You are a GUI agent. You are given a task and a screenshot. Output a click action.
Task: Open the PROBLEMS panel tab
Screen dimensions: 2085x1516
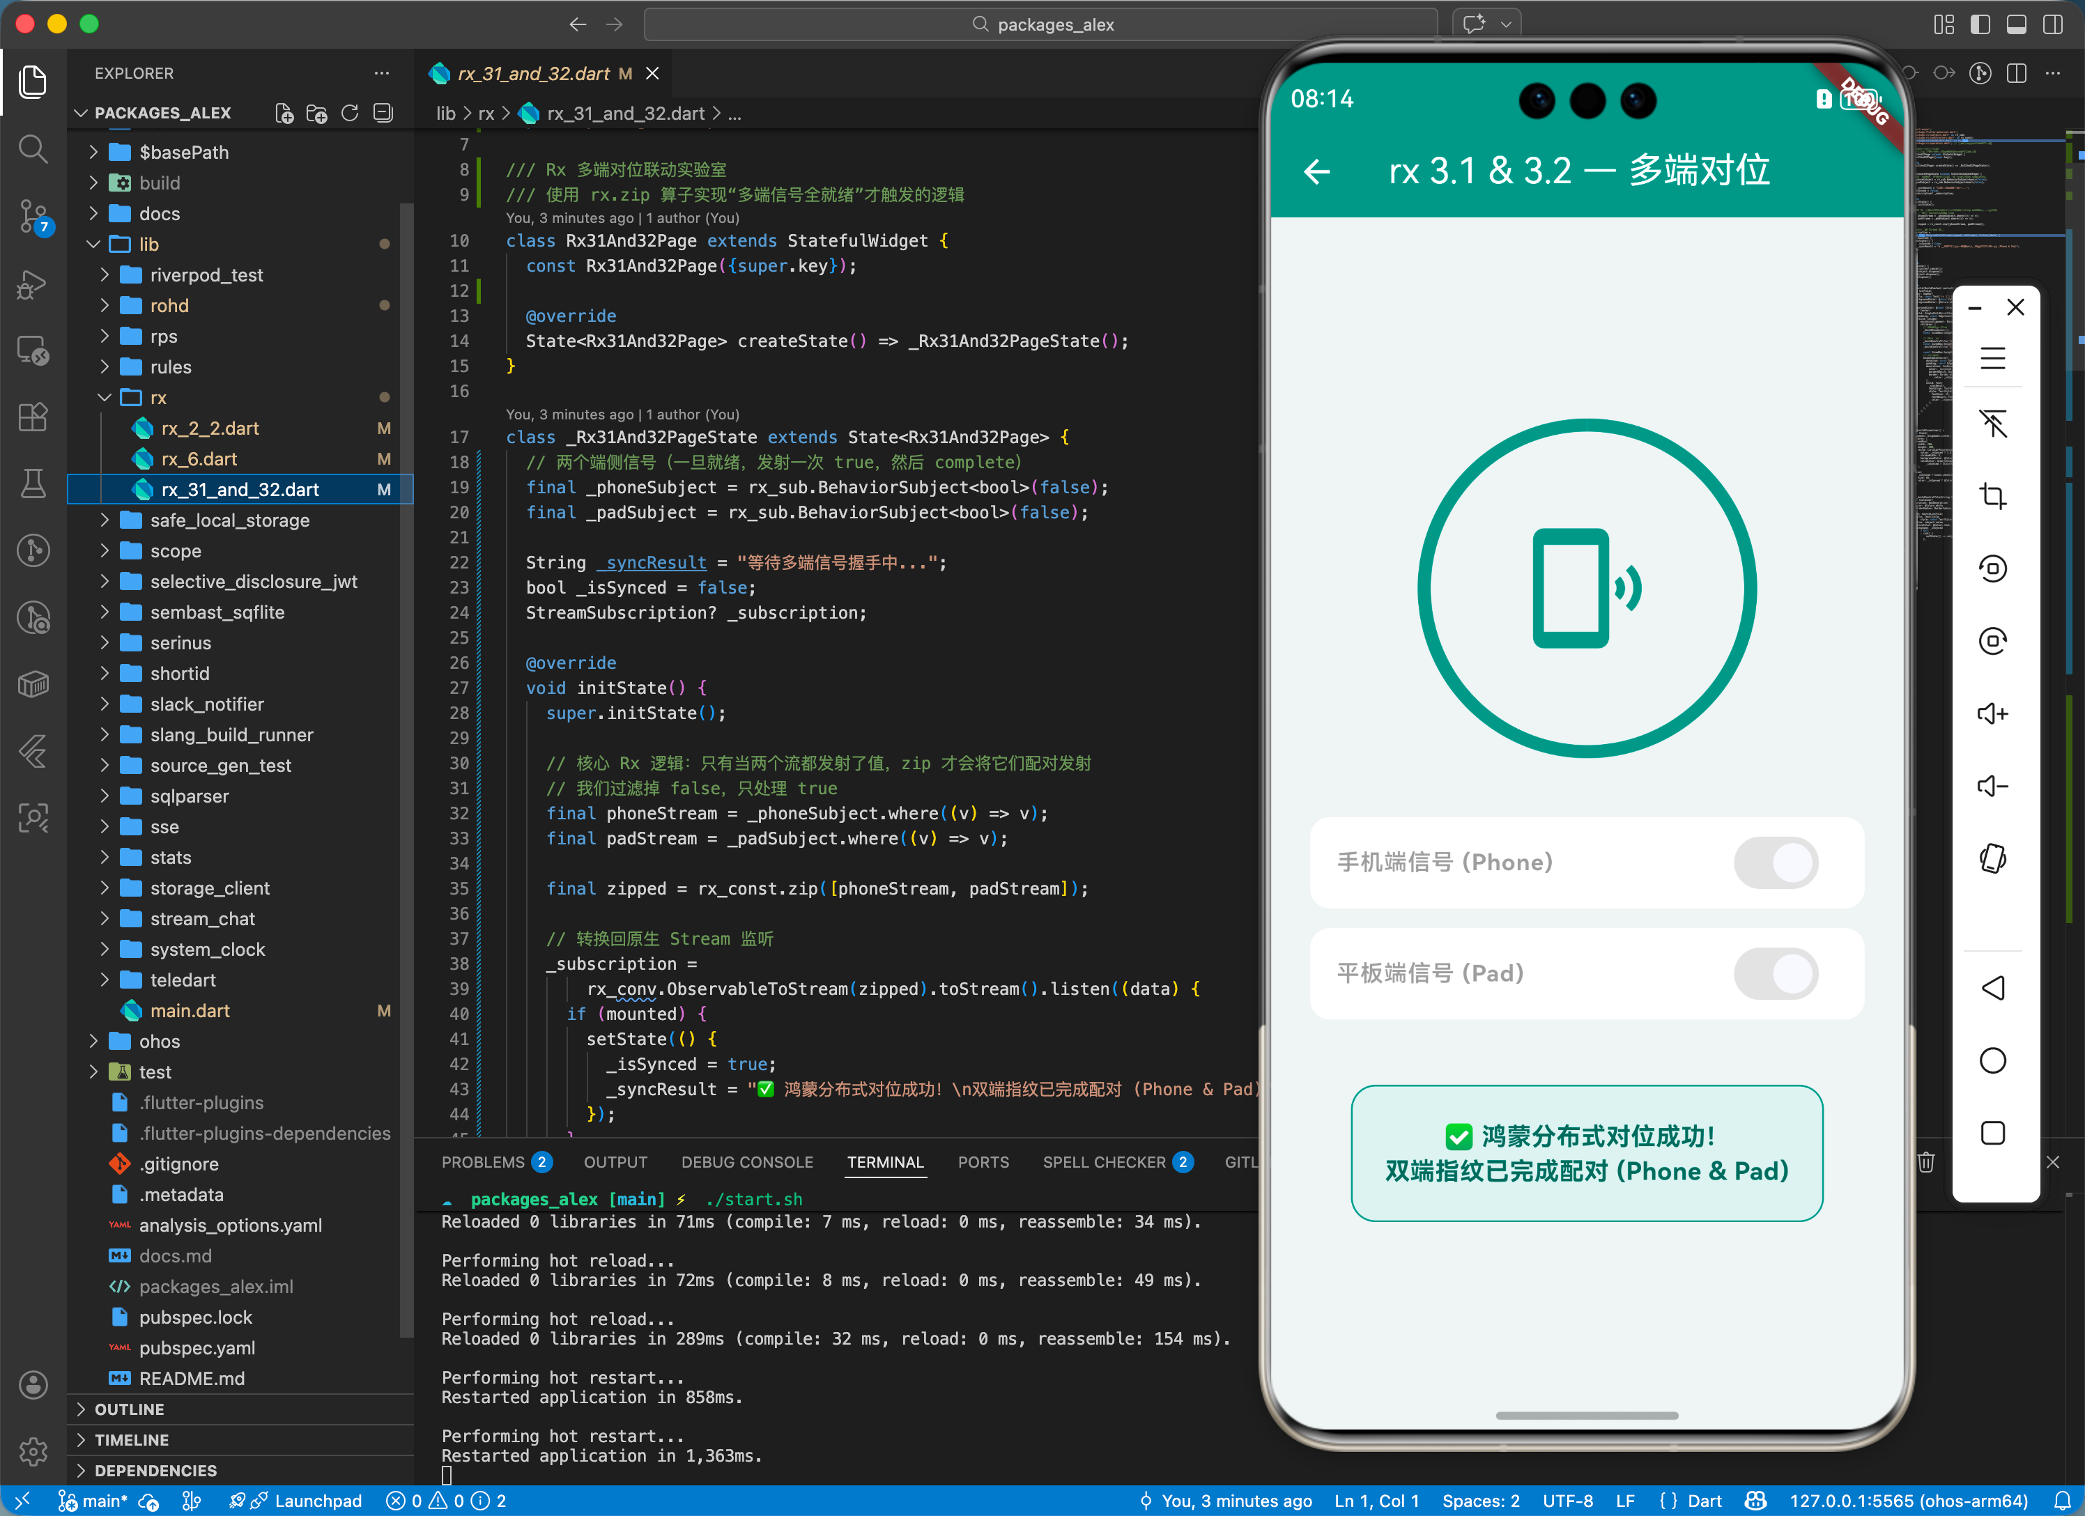tap(483, 1162)
